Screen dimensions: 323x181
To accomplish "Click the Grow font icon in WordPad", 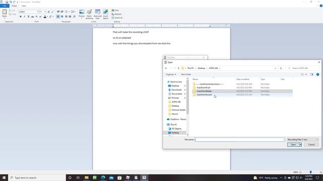I will [48, 12].
